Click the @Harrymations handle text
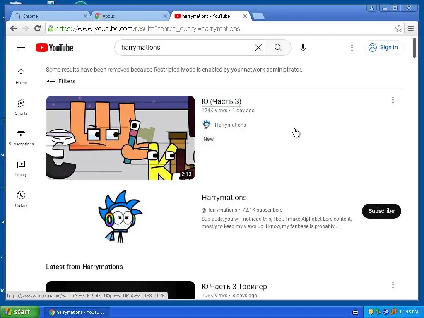 click(219, 210)
